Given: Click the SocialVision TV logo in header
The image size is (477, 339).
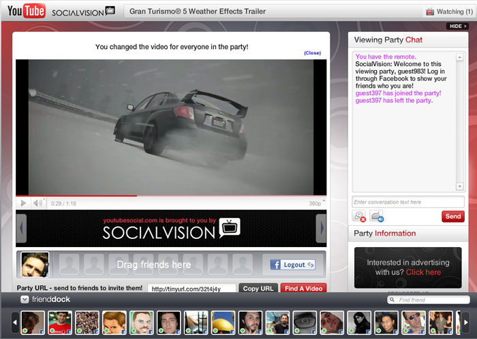Looking at the screenshot, I should 83,12.
